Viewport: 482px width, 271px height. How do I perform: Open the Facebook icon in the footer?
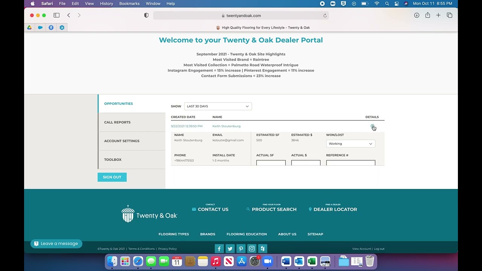point(219,248)
